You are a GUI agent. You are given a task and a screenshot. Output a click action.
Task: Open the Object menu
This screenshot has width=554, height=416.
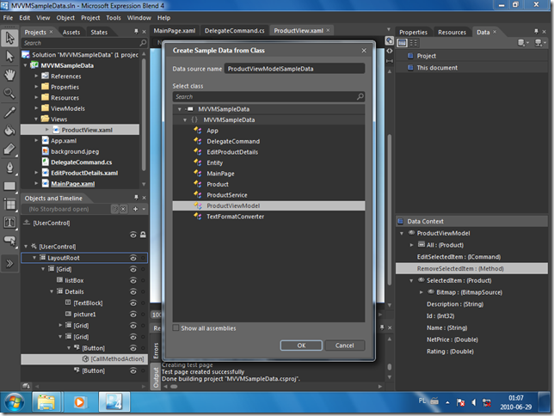65,18
